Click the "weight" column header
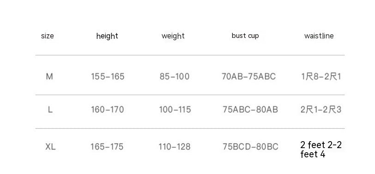The height and width of the screenshot is (174, 375). 173,36
